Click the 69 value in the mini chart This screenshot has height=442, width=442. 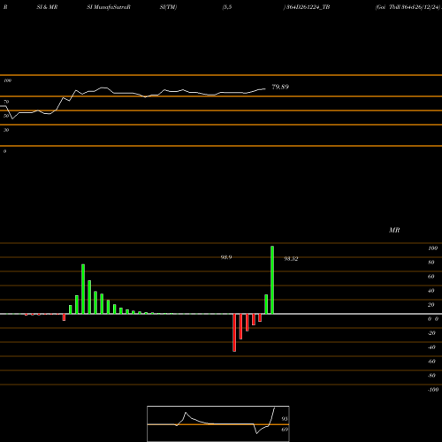[285, 430]
